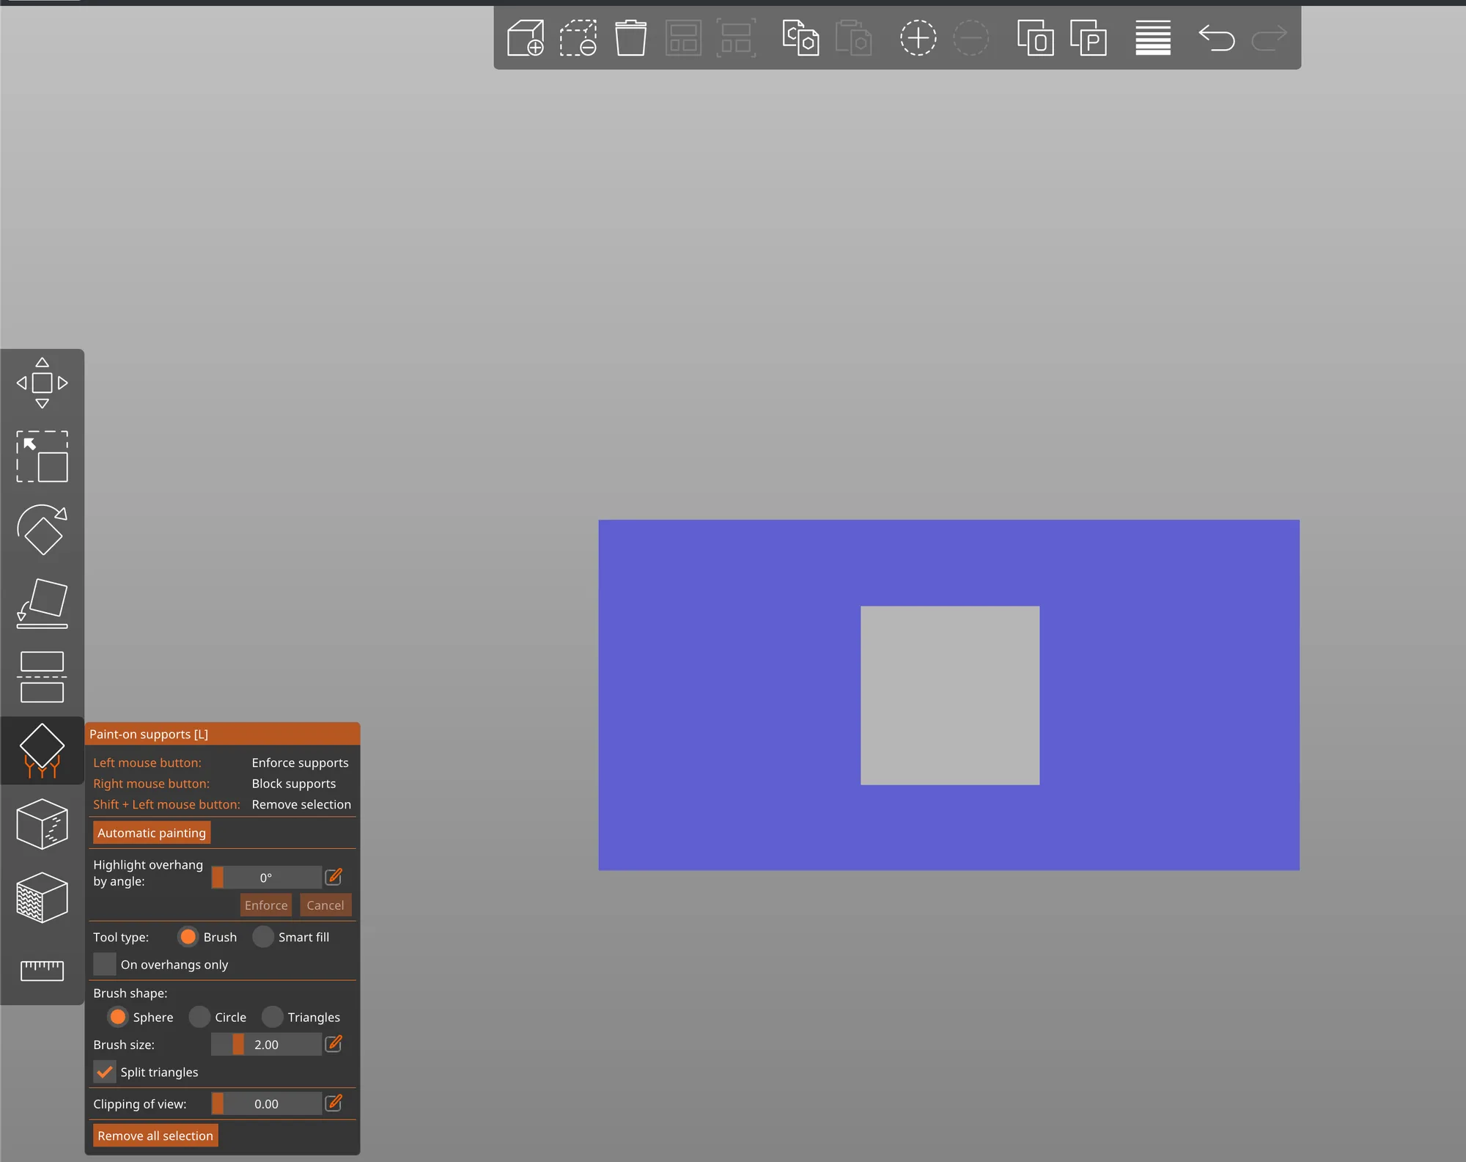Viewport: 1466px width, 1162px height.
Task: Open Variable layer height icon
Action: [x=1153, y=38]
